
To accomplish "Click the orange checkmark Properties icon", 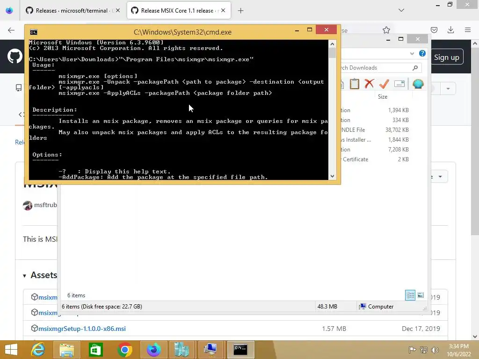I will [x=384, y=84].
